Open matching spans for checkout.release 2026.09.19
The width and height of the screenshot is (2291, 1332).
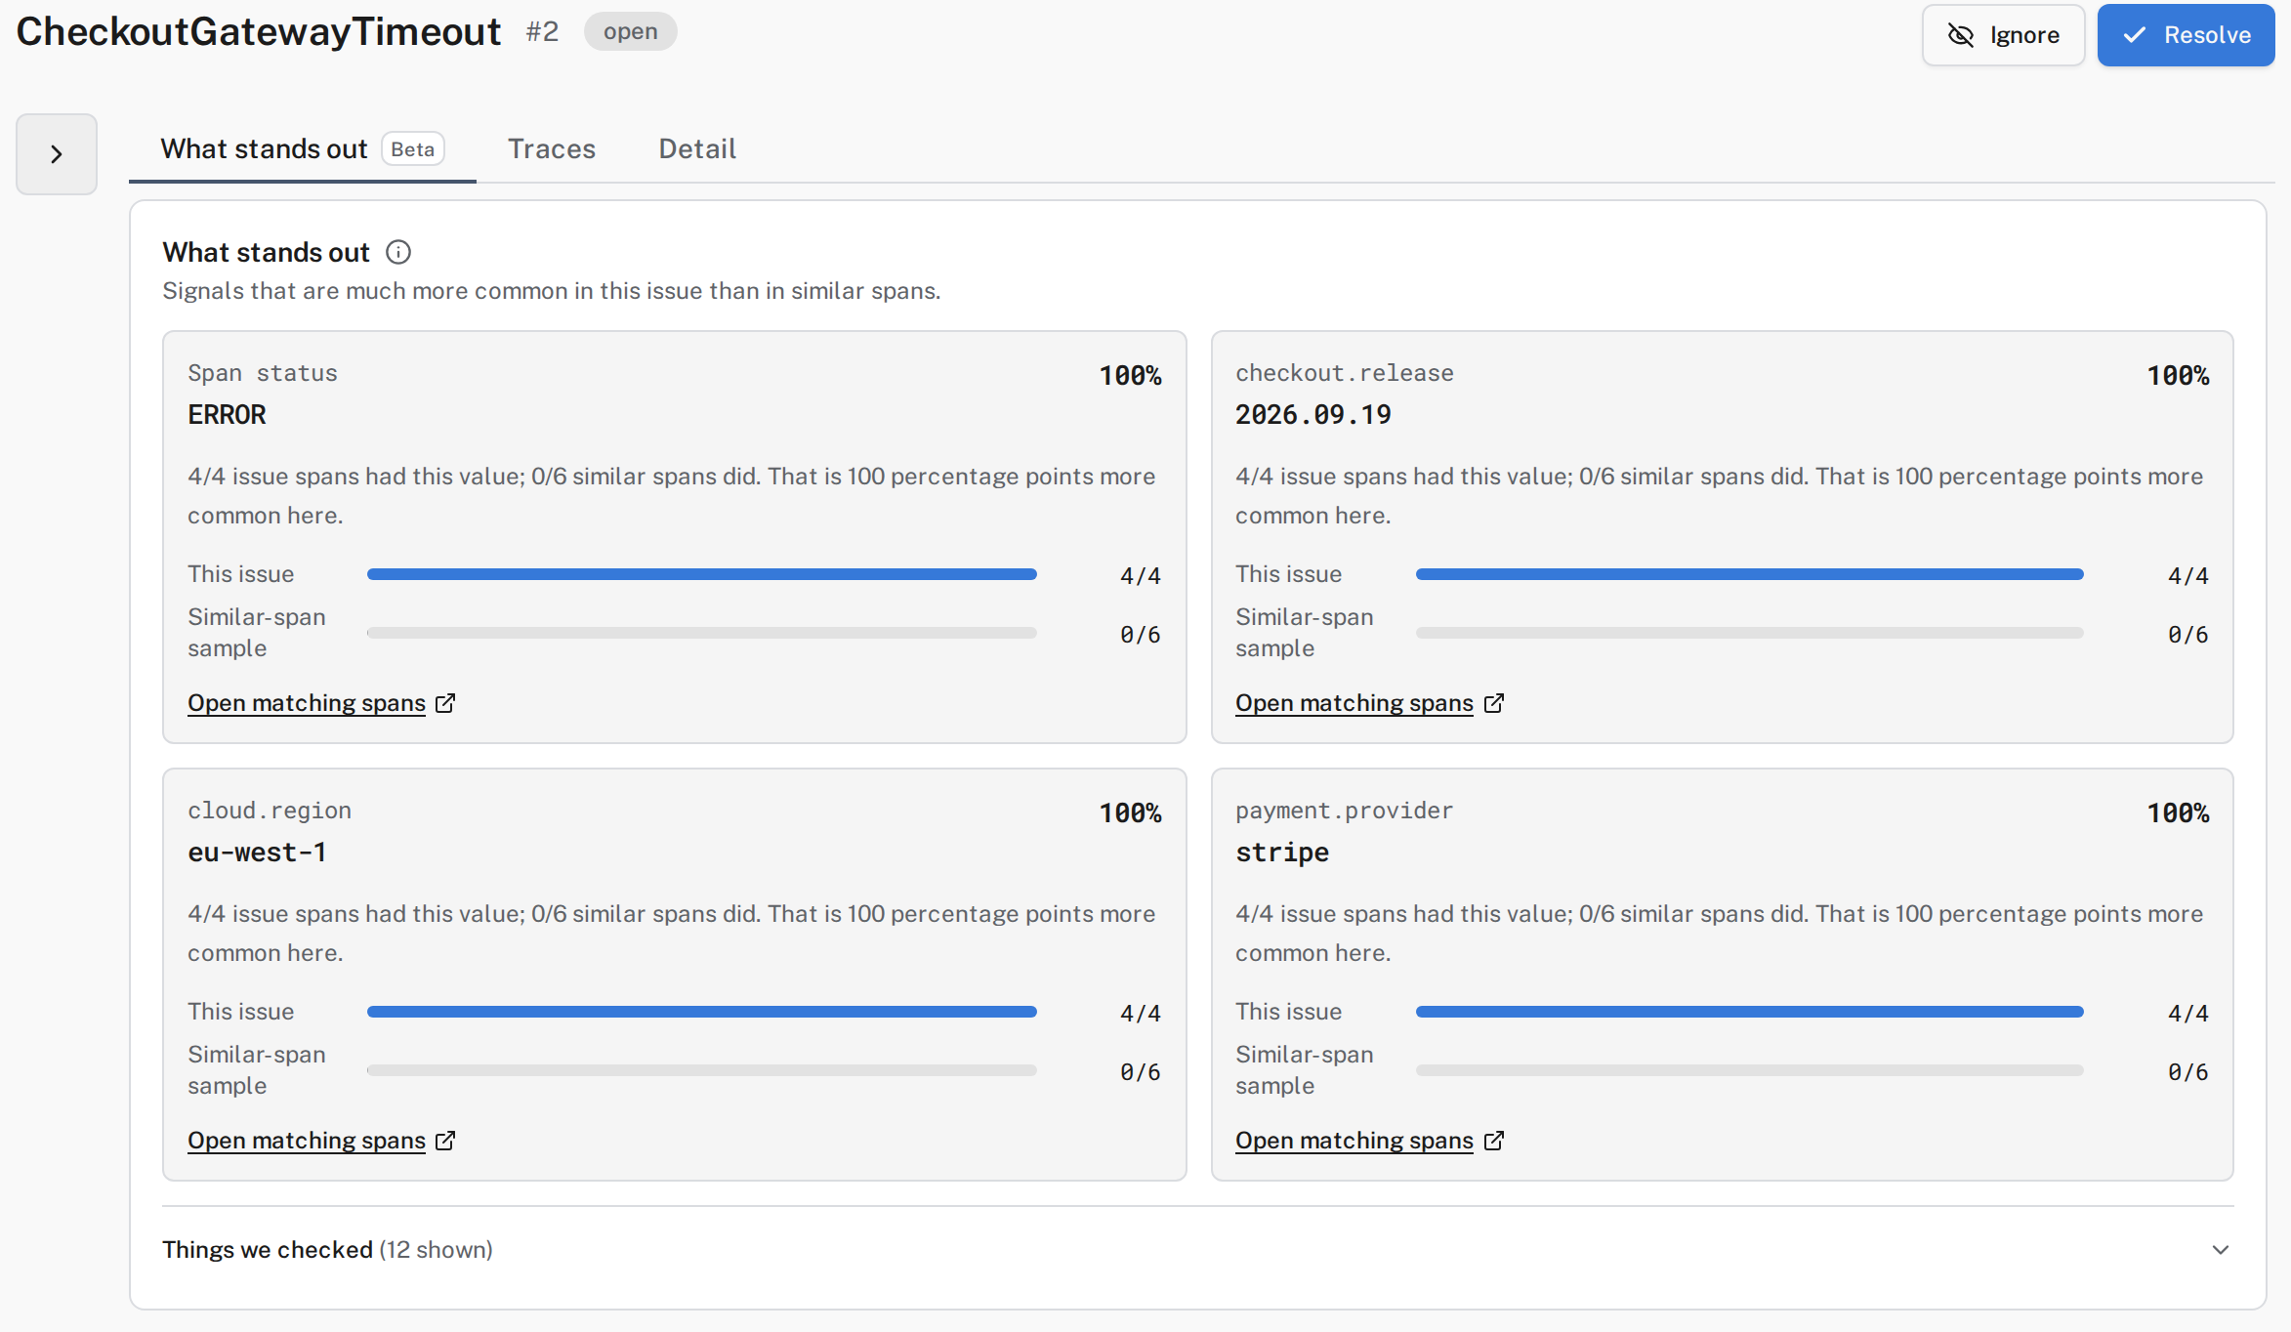1354,703
